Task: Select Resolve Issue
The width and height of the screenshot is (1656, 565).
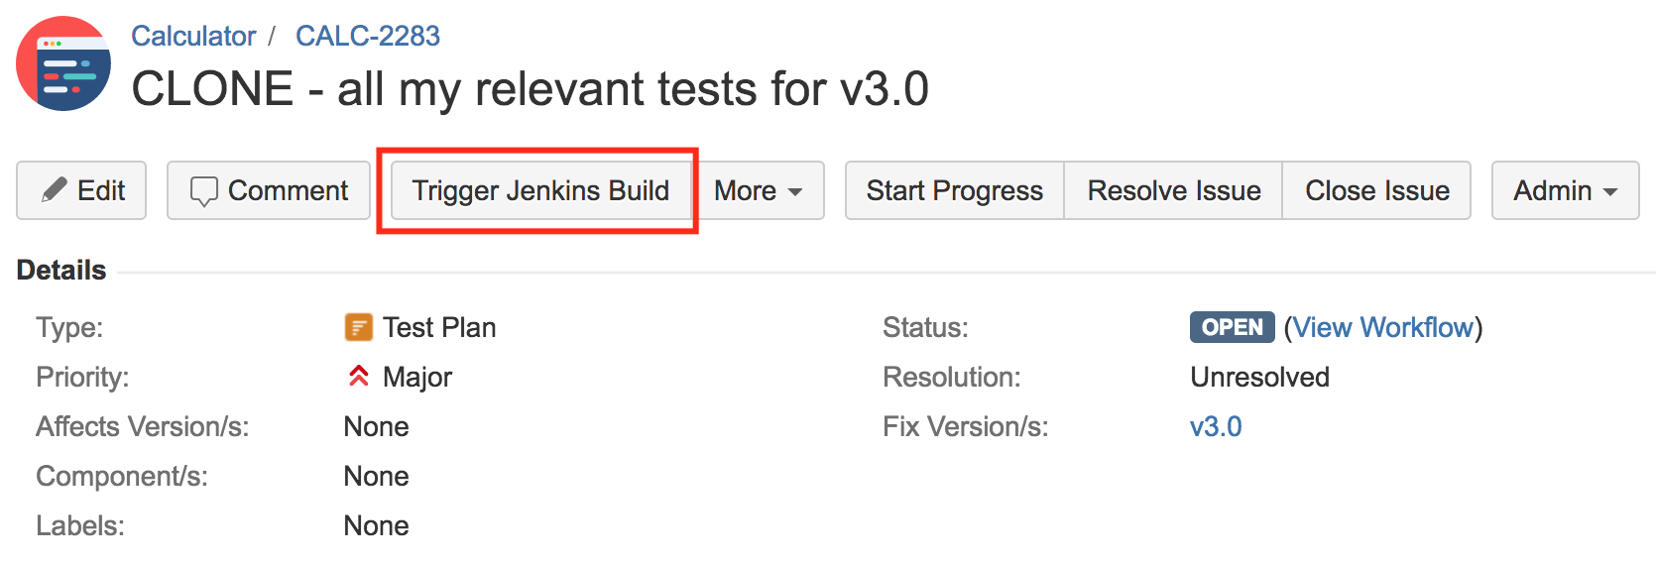Action: (1173, 190)
